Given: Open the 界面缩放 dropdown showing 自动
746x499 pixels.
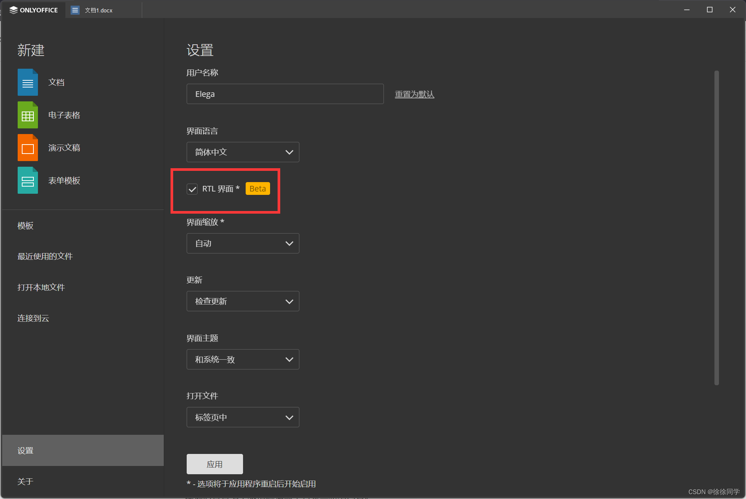Looking at the screenshot, I should (x=243, y=243).
